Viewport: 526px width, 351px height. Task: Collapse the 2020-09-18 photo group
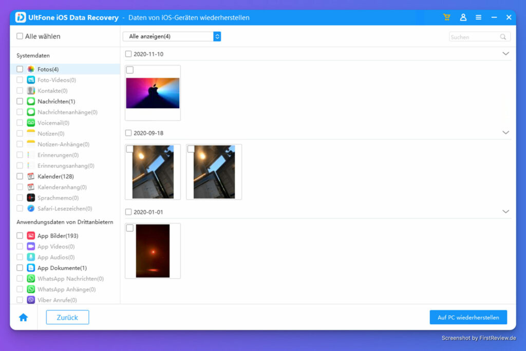click(505, 133)
